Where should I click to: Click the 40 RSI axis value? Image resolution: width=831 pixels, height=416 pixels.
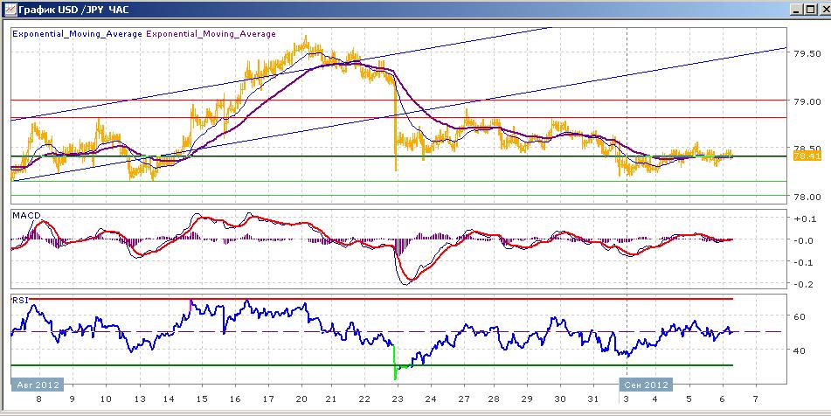pos(800,350)
